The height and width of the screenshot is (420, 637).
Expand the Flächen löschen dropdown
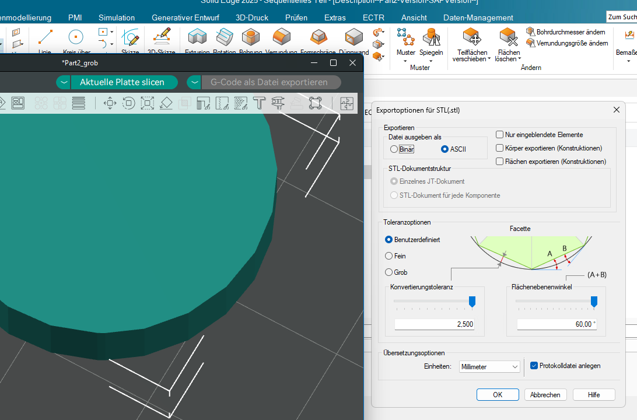pos(519,59)
